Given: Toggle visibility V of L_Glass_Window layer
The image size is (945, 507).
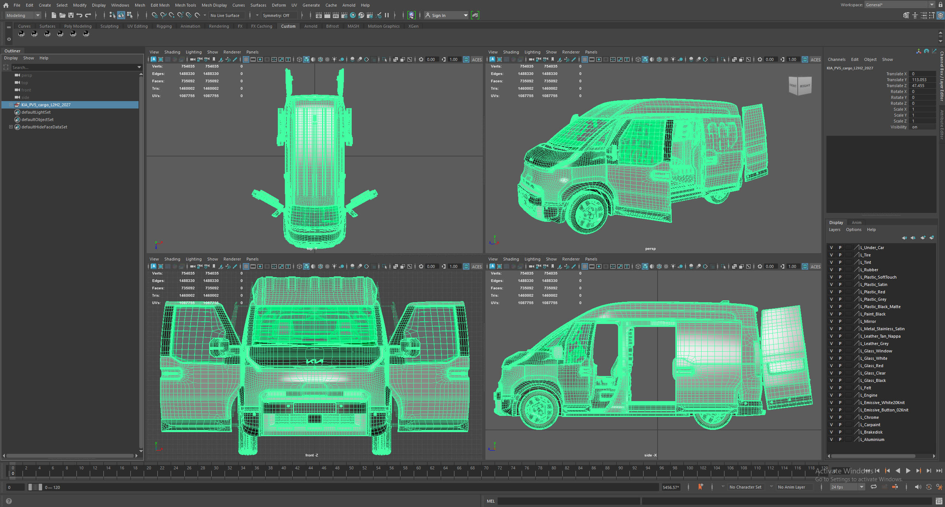Looking at the screenshot, I should coord(831,351).
